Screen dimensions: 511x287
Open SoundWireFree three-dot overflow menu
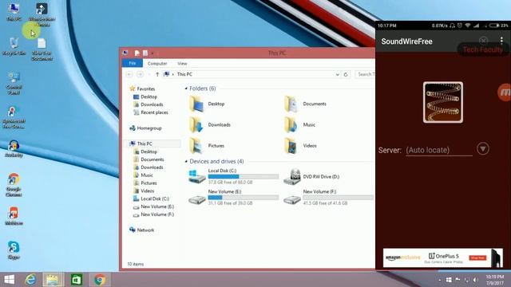pyautogui.click(x=501, y=41)
